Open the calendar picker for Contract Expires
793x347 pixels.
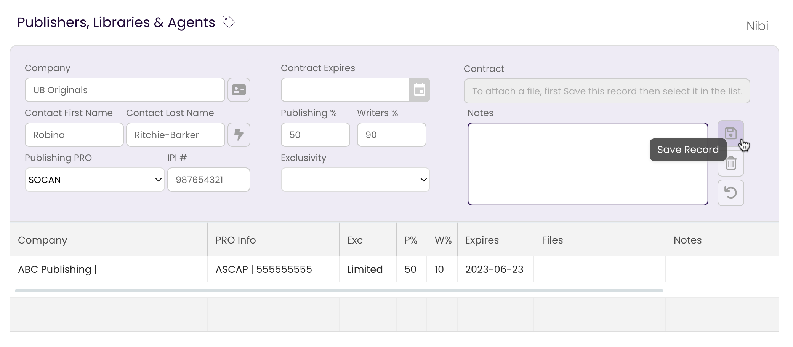click(x=420, y=90)
